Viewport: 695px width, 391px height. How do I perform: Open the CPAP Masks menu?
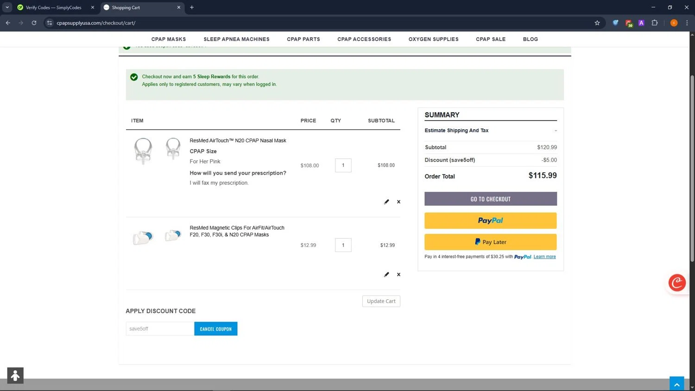click(x=169, y=39)
